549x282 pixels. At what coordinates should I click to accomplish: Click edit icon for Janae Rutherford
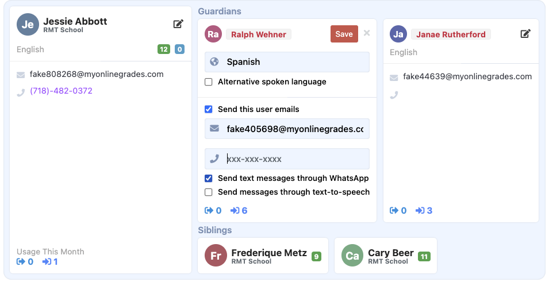[x=525, y=34]
